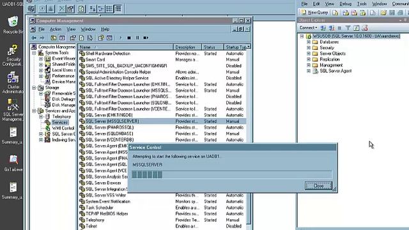Viewport: 409px width, 230px height.
Task: Collapse Storage tree node
Action: (x=34, y=88)
